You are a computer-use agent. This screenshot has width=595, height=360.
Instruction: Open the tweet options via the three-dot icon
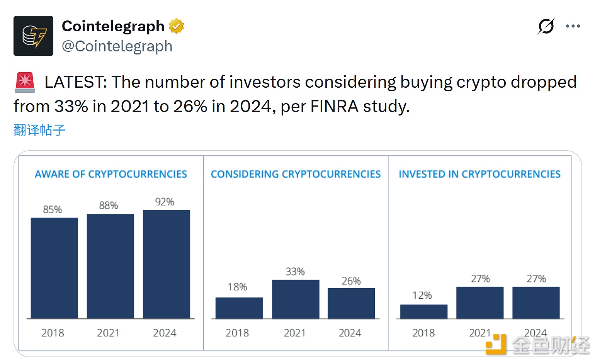click(573, 26)
